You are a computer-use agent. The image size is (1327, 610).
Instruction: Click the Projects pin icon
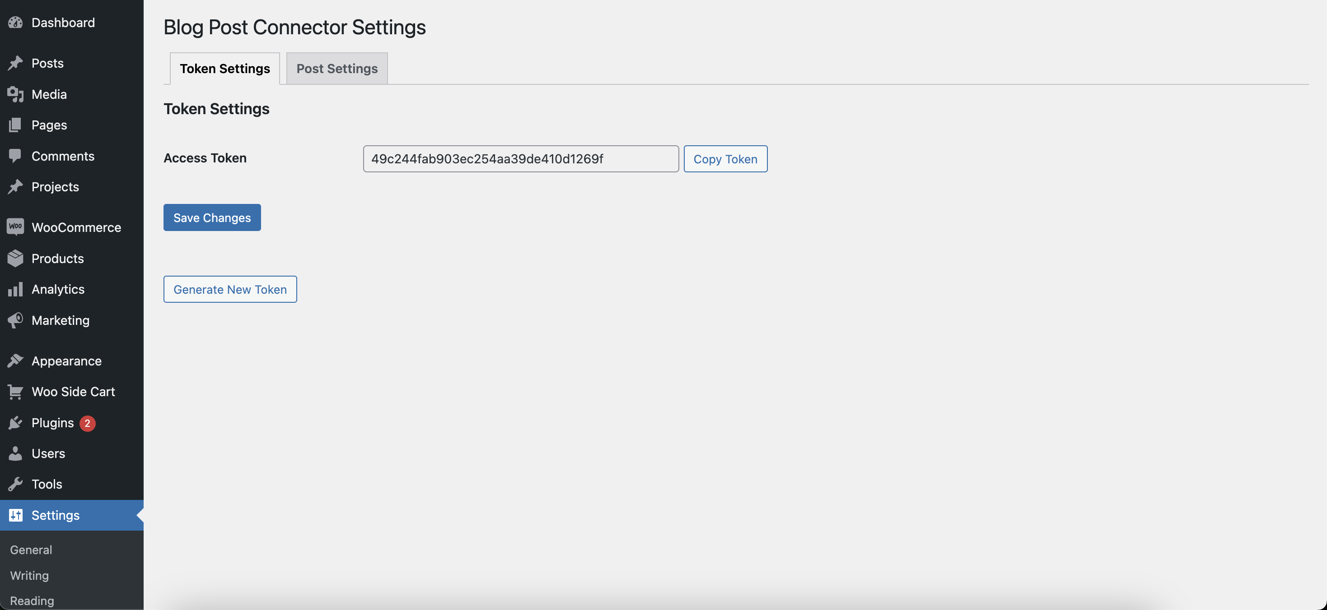[15, 186]
